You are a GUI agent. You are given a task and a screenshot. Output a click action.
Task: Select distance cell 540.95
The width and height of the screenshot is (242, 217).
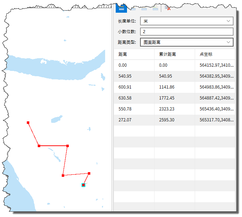tap(134, 76)
